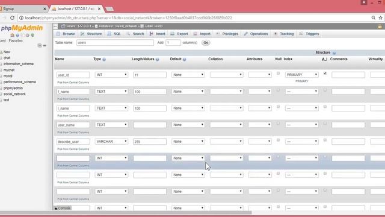This screenshot has width=385, height=217.
Task: Open the Console panel
Action: (x=63, y=208)
